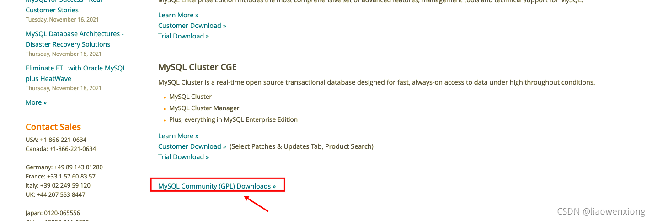Click the MySQL Cluster Manager bullet item

tap(204, 108)
